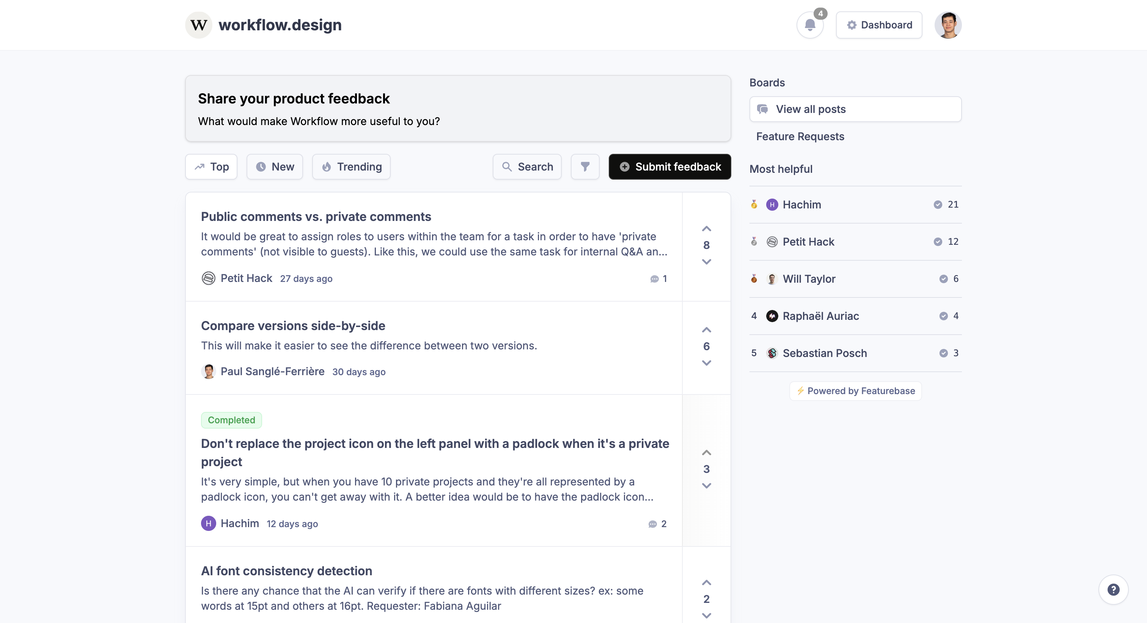Open the Search button
This screenshot has width=1147, height=623.
pyautogui.click(x=527, y=166)
